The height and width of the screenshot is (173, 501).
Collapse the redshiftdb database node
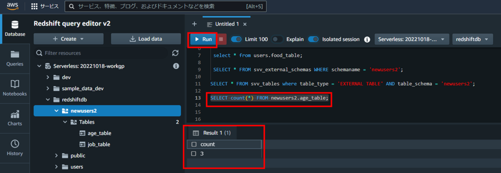pyautogui.click(x=48, y=100)
